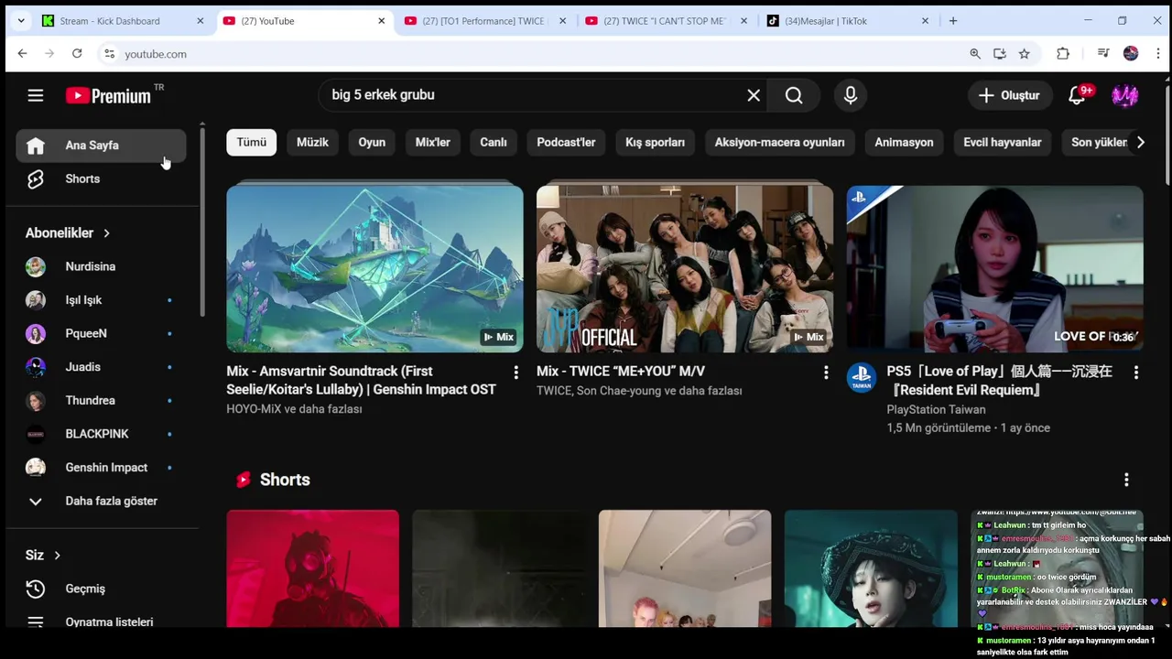Open the Shorts shelf options menu

tap(1126, 480)
